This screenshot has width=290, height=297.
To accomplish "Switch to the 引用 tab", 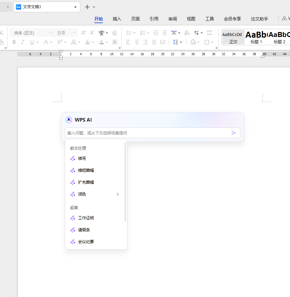I will click(x=154, y=19).
